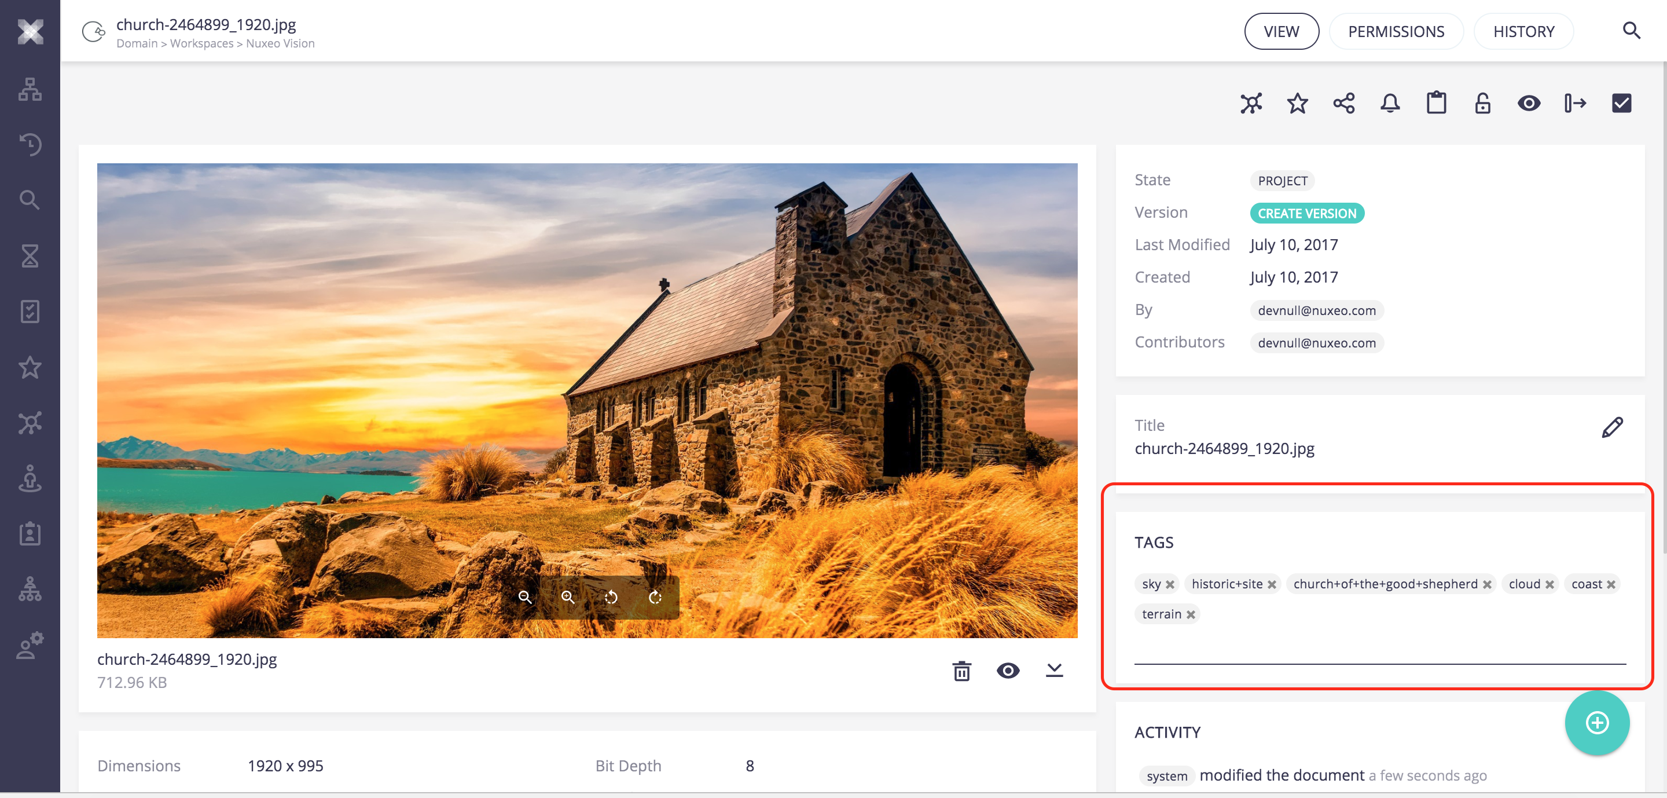Open the round plus create button
The height and width of the screenshot is (798, 1667).
pos(1596,723)
